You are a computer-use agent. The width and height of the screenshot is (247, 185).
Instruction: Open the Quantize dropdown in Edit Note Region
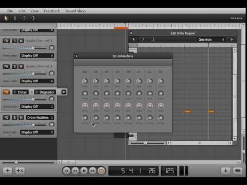point(211,40)
